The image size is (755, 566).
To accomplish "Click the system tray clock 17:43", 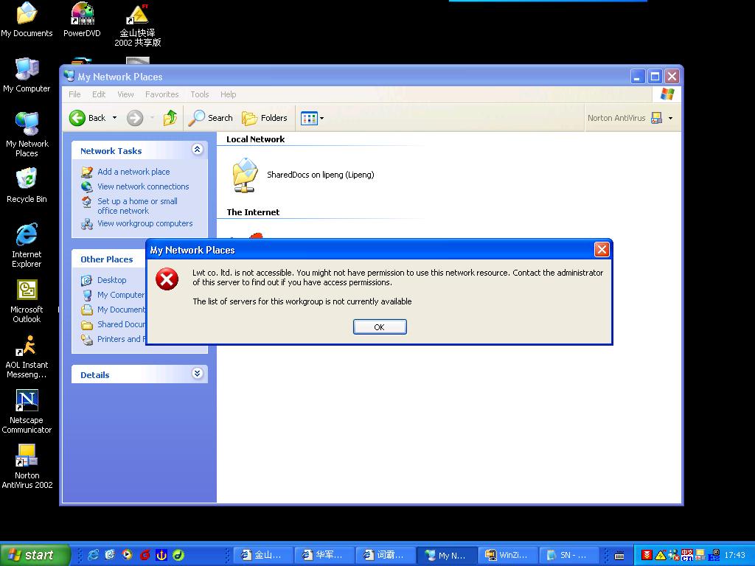I will [735, 555].
